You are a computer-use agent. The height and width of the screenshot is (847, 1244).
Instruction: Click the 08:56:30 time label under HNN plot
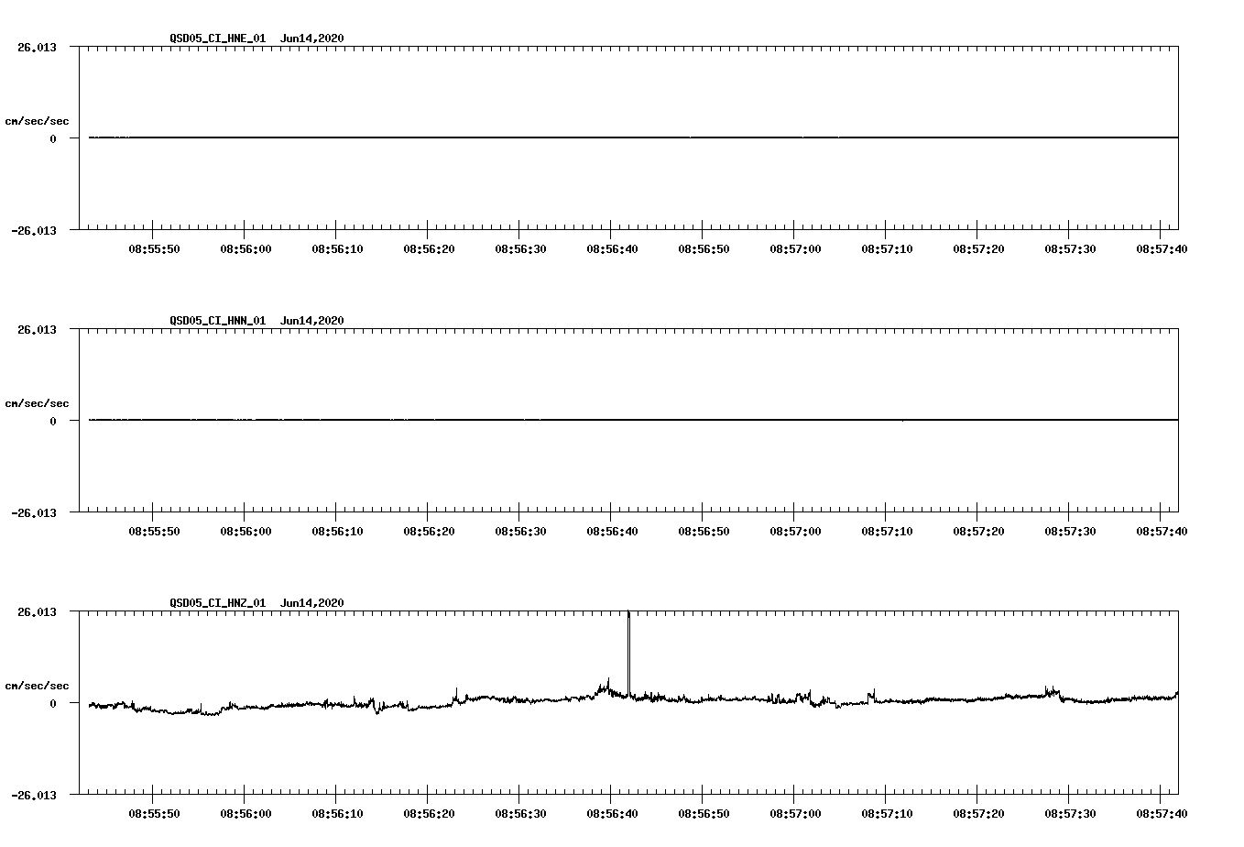tap(520, 532)
